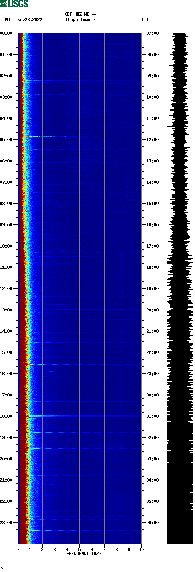Click the PDT time label 10:00
Viewport: 195px width, 572px height.
(x=6, y=246)
